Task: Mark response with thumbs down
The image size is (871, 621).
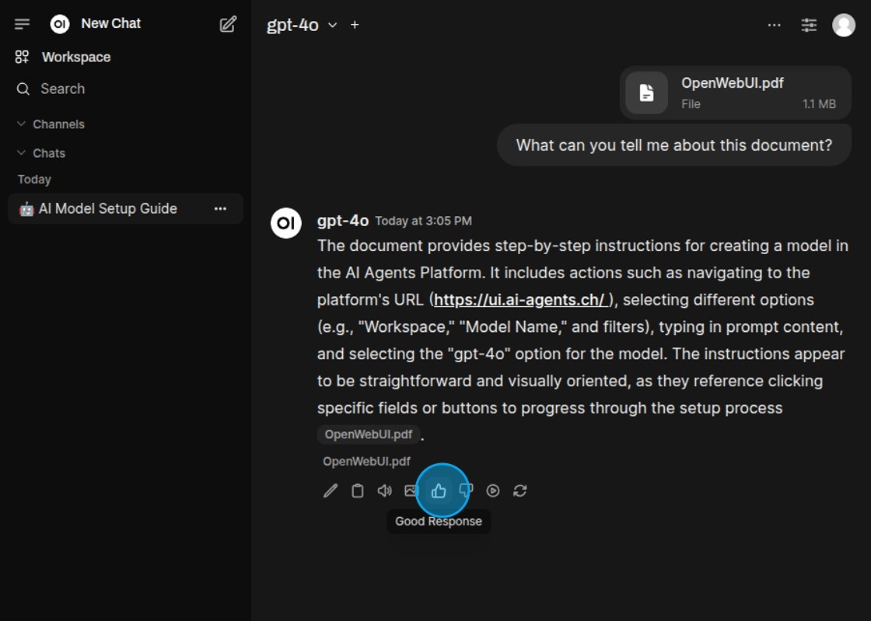Action: pyautogui.click(x=466, y=490)
